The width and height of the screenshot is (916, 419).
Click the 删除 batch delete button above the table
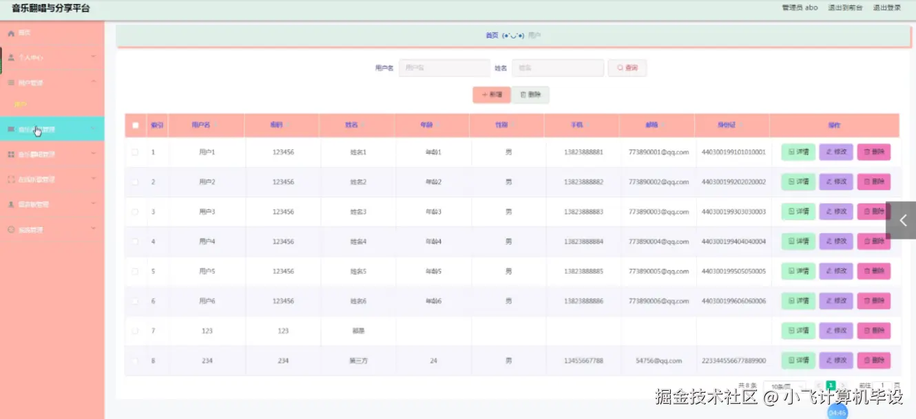point(530,95)
